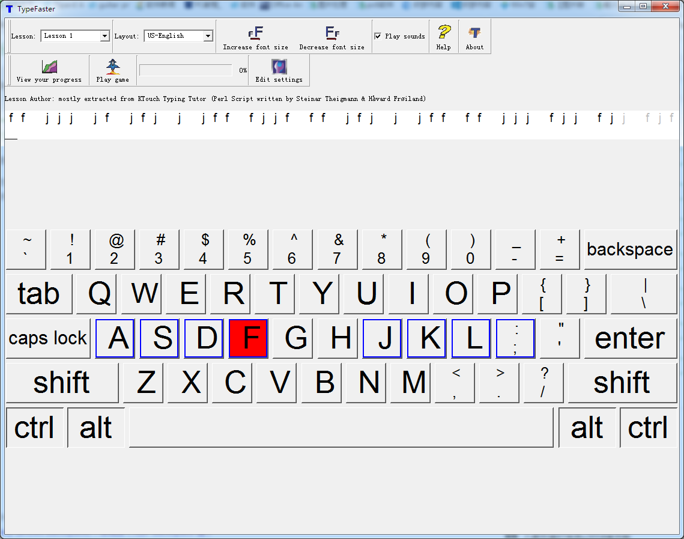The image size is (684, 539).
Task: Click the left ctrl key
Action: tap(35, 427)
